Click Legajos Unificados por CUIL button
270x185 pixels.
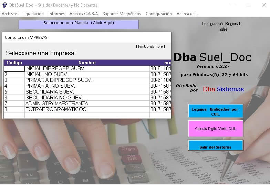[215, 111]
